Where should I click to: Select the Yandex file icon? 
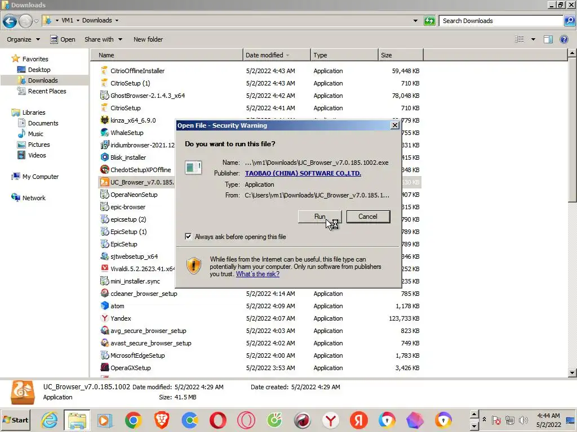104,318
